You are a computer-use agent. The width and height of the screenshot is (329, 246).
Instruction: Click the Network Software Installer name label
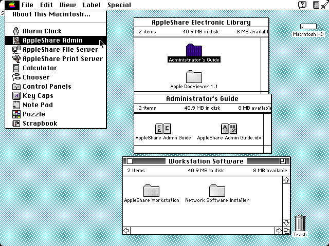[217, 200]
